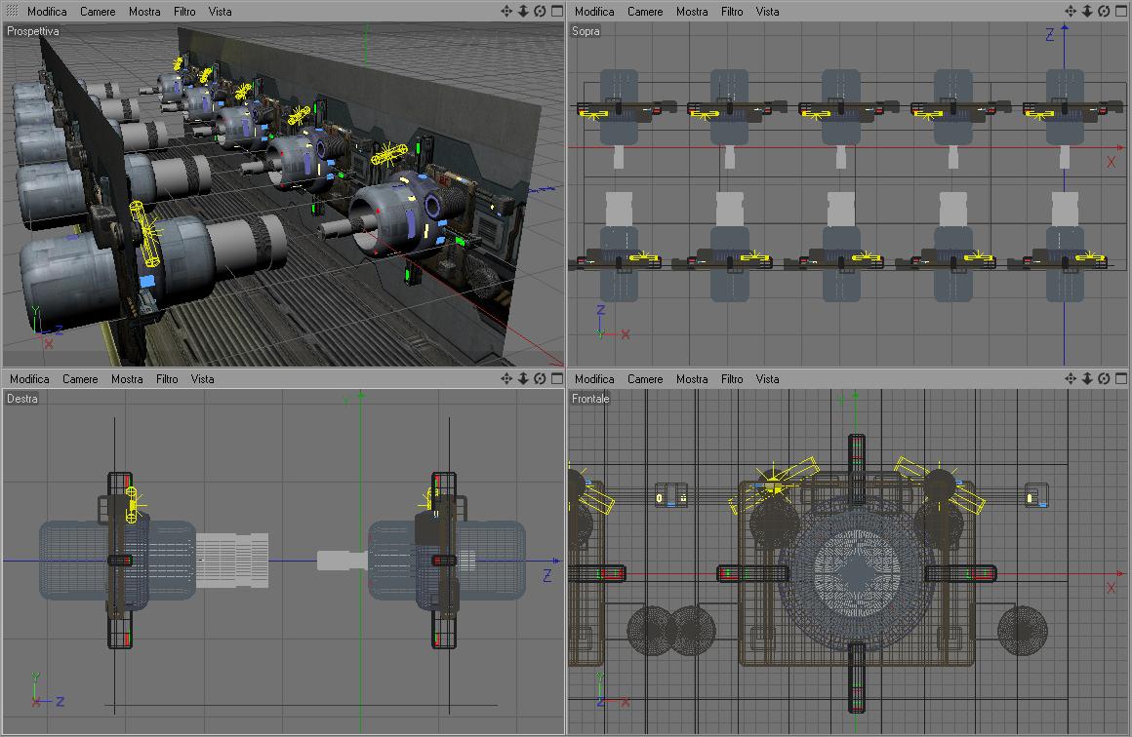
Task: Open the Vista menu in the Prospettiva viewport
Action: [x=220, y=12]
